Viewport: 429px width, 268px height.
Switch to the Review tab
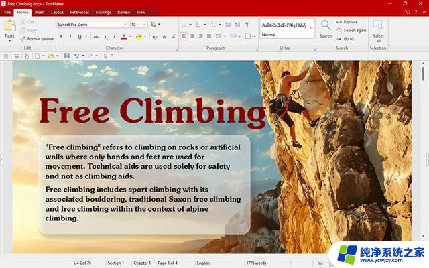point(123,12)
